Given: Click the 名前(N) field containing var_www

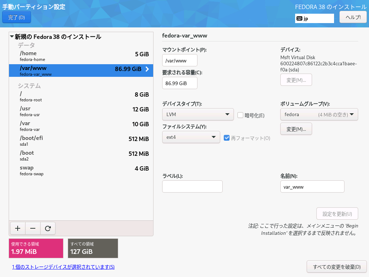Looking at the screenshot, I should pyautogui.click(x=312, y=186).
